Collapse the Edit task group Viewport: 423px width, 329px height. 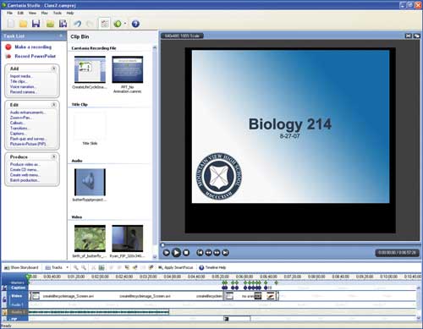coord(53,105)
